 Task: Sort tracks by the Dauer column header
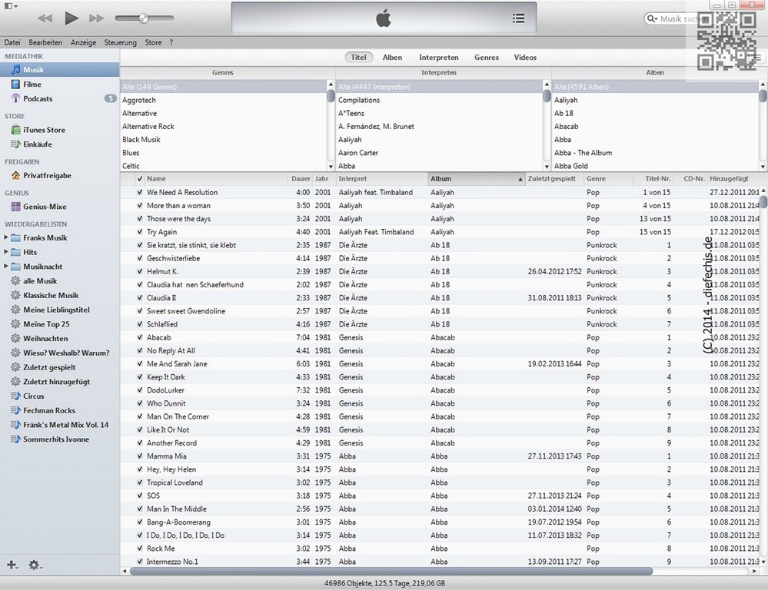click(x=301, y=179)
